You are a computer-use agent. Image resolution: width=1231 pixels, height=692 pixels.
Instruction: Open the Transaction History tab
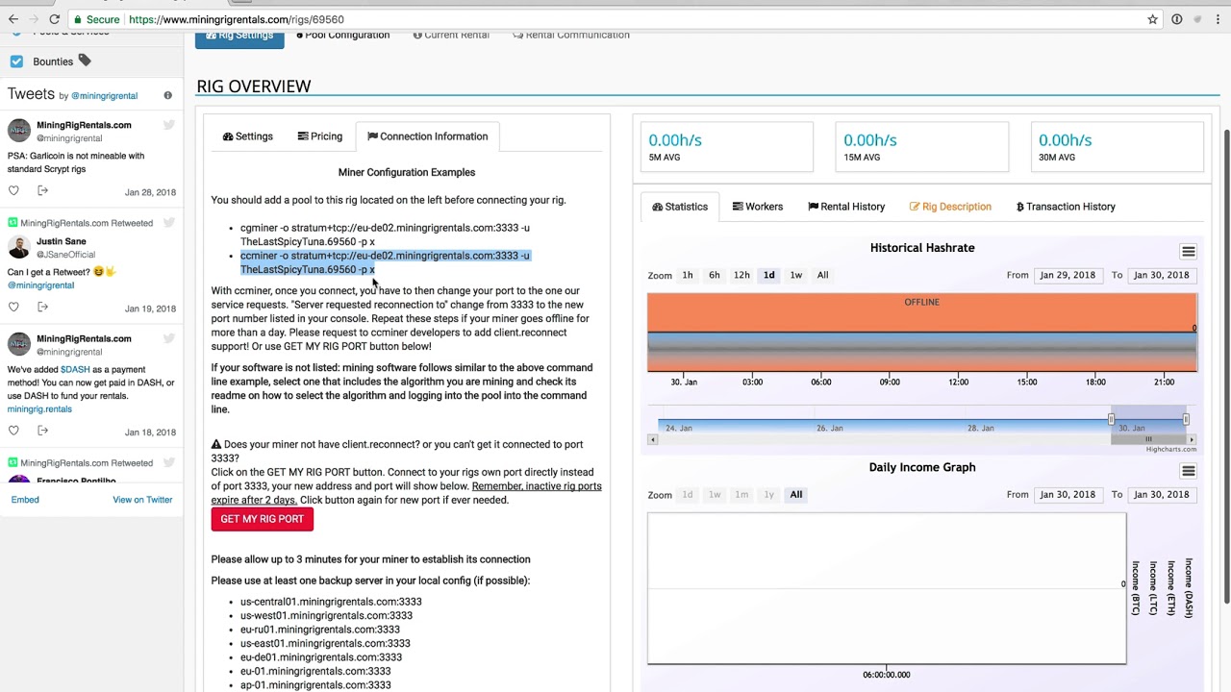1066,207
